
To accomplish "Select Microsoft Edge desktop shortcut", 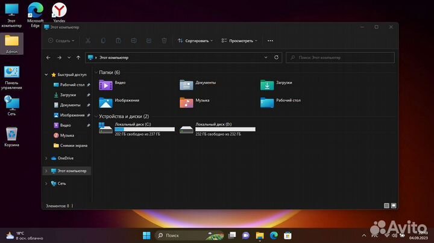I will (36, 15).
